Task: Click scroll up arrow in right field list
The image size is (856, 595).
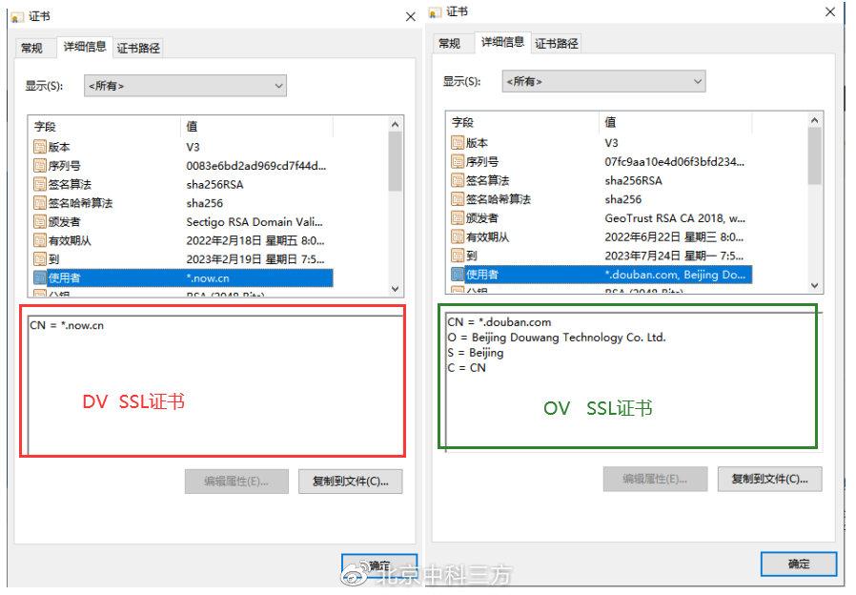Action: point(814,120)
